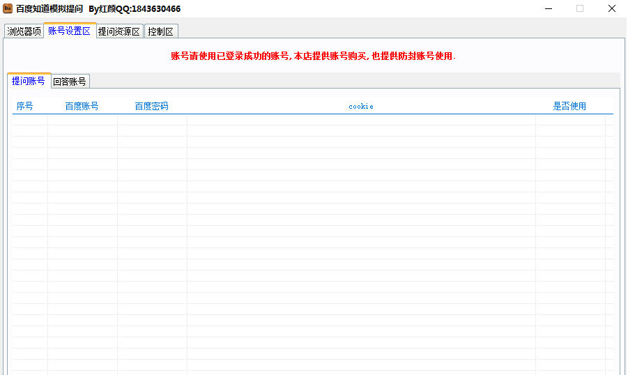Click the app icon in title bar
Viewport: 628px width, 375px height.
[8, 8]
